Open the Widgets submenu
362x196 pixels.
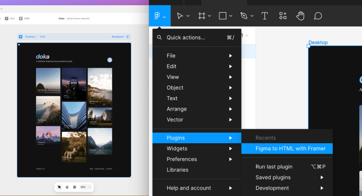coord(197,148)
